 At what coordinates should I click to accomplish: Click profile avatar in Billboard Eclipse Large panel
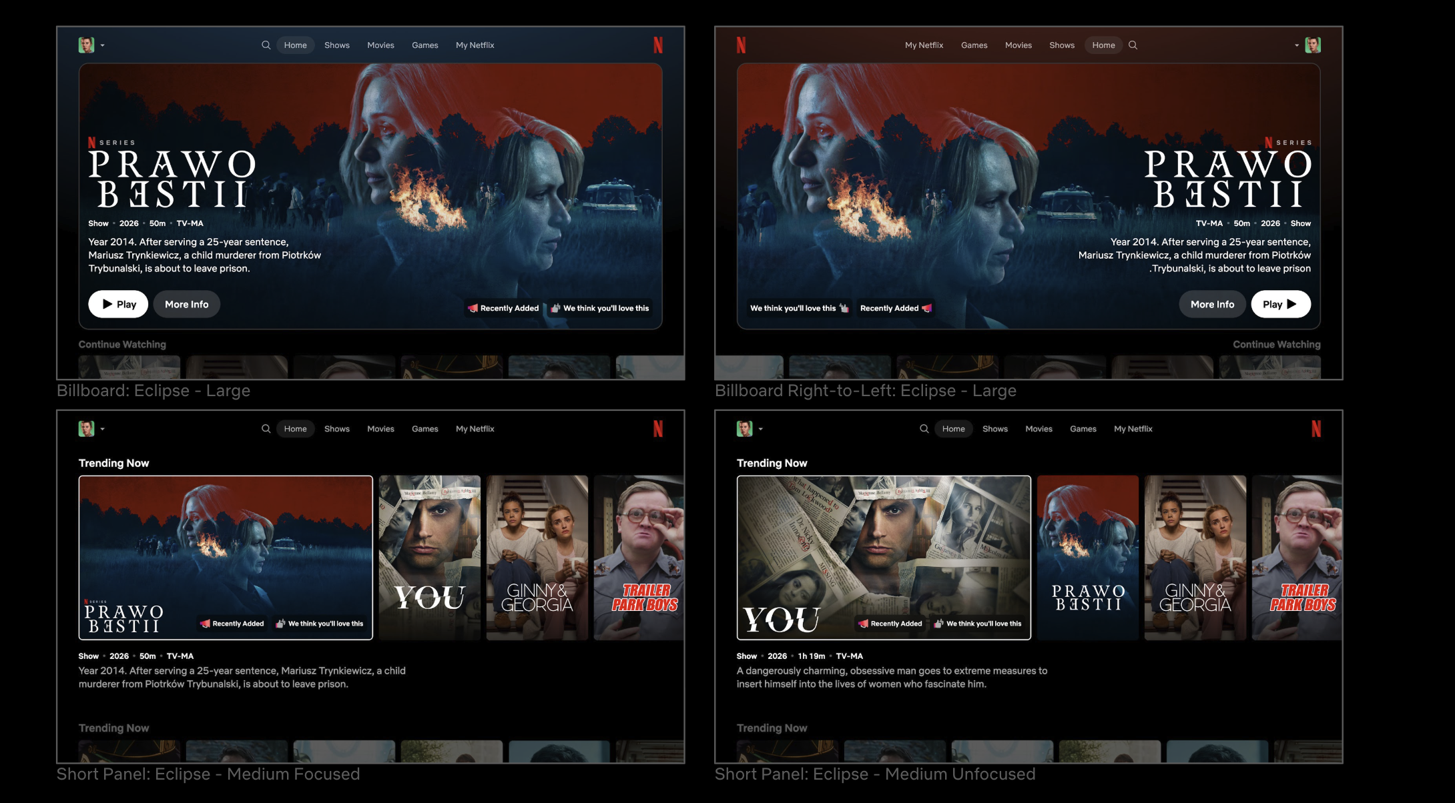(x=86, y=45)
